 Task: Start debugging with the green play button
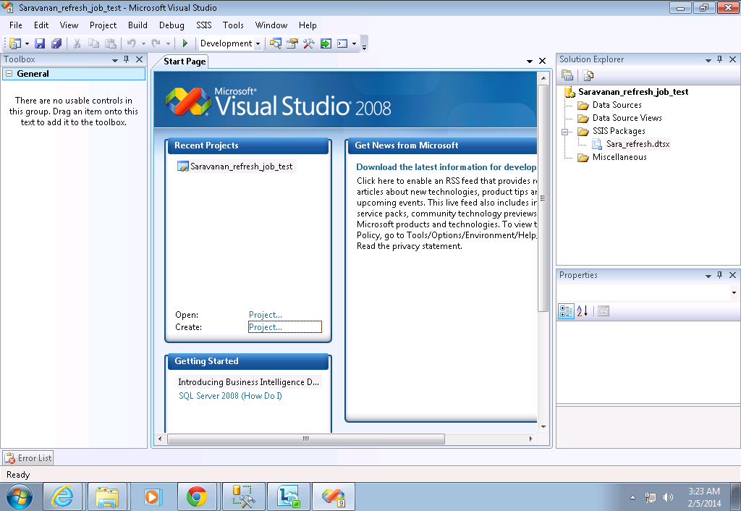(x=185, y=43)
